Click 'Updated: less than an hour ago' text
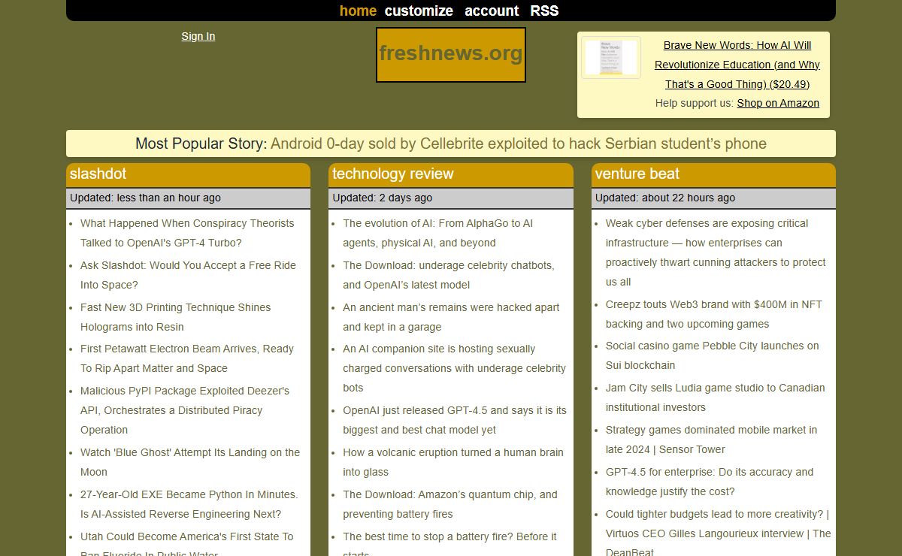 pyautogui.click(x=145, y=198)
